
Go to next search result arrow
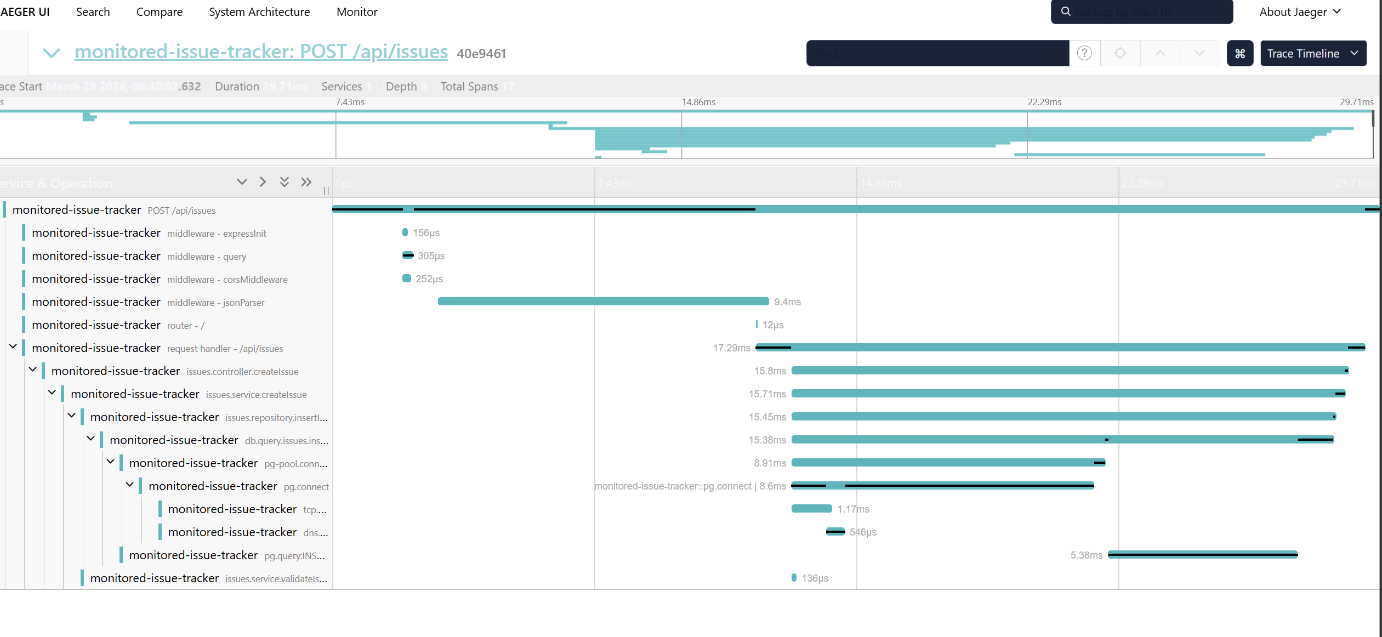click(1199, 53)
